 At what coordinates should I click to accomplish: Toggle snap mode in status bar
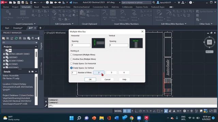click(129, 111)
